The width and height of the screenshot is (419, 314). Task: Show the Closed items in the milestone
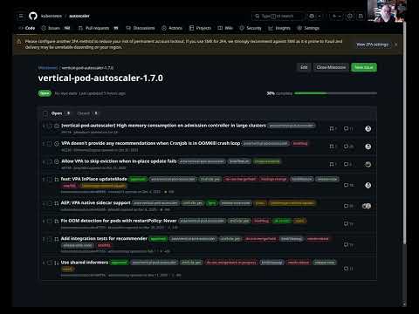pos(87,113)
